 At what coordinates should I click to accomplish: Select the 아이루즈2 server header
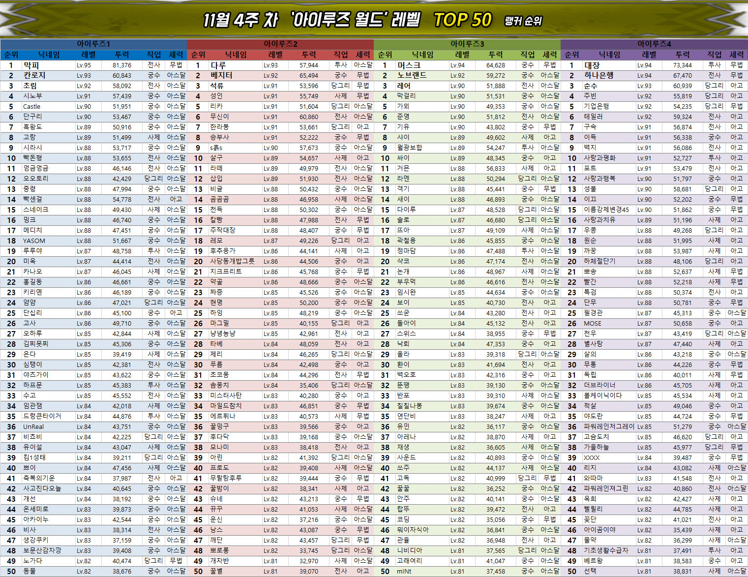pos(280,44)
